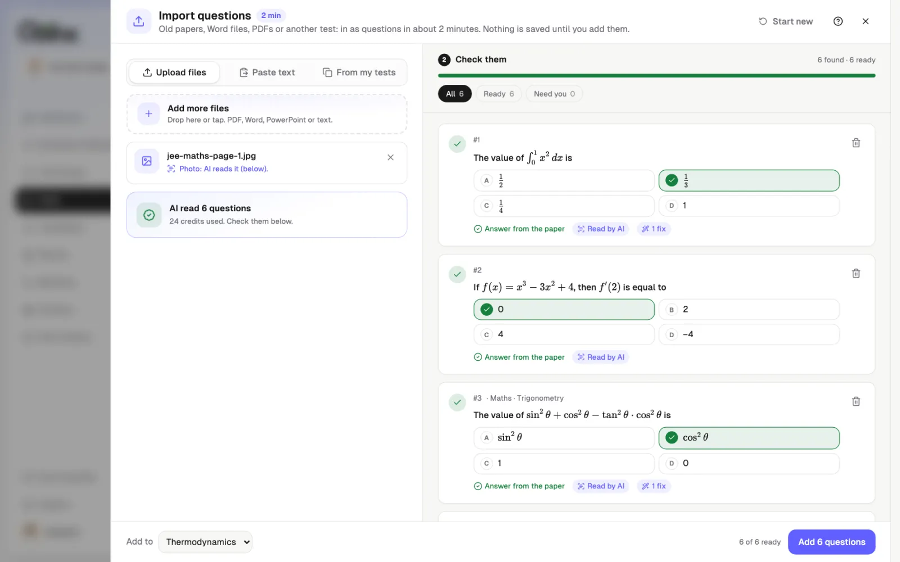Toggle the ready checkmark on question #2

[457, 274]
